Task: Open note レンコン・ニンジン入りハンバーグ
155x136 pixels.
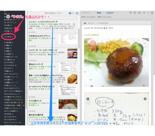Action: click(x=53, y=25)
